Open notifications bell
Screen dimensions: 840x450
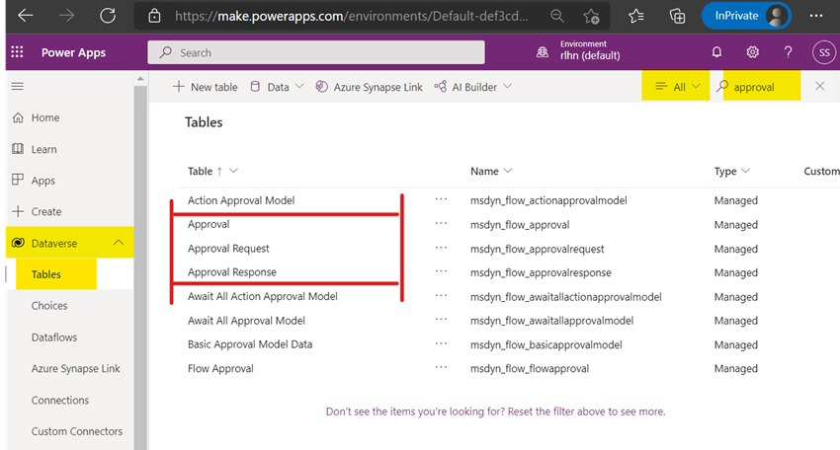click(x=716, y=52)
